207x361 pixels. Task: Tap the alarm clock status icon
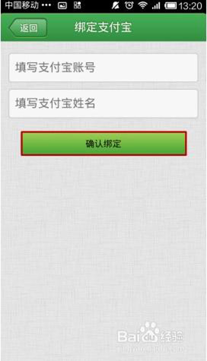(x=129, y=5)
